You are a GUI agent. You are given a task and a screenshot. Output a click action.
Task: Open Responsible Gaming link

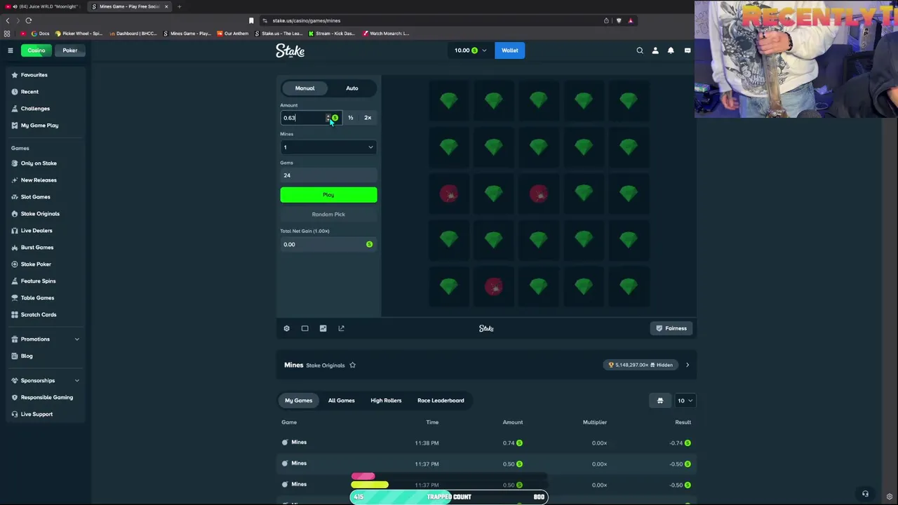click(x=46, y=398)
